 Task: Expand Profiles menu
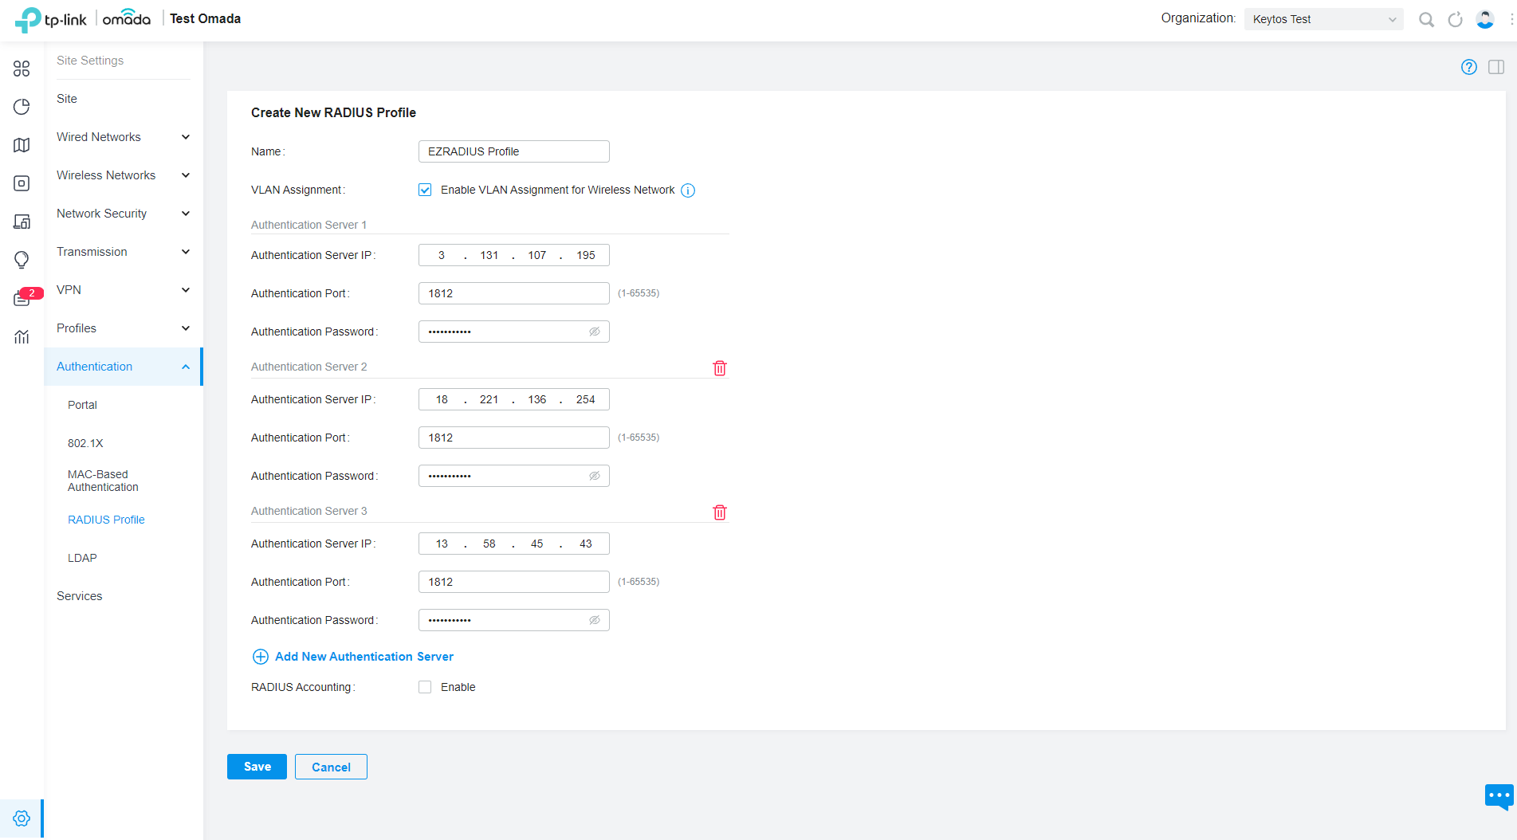coord(124,328)
